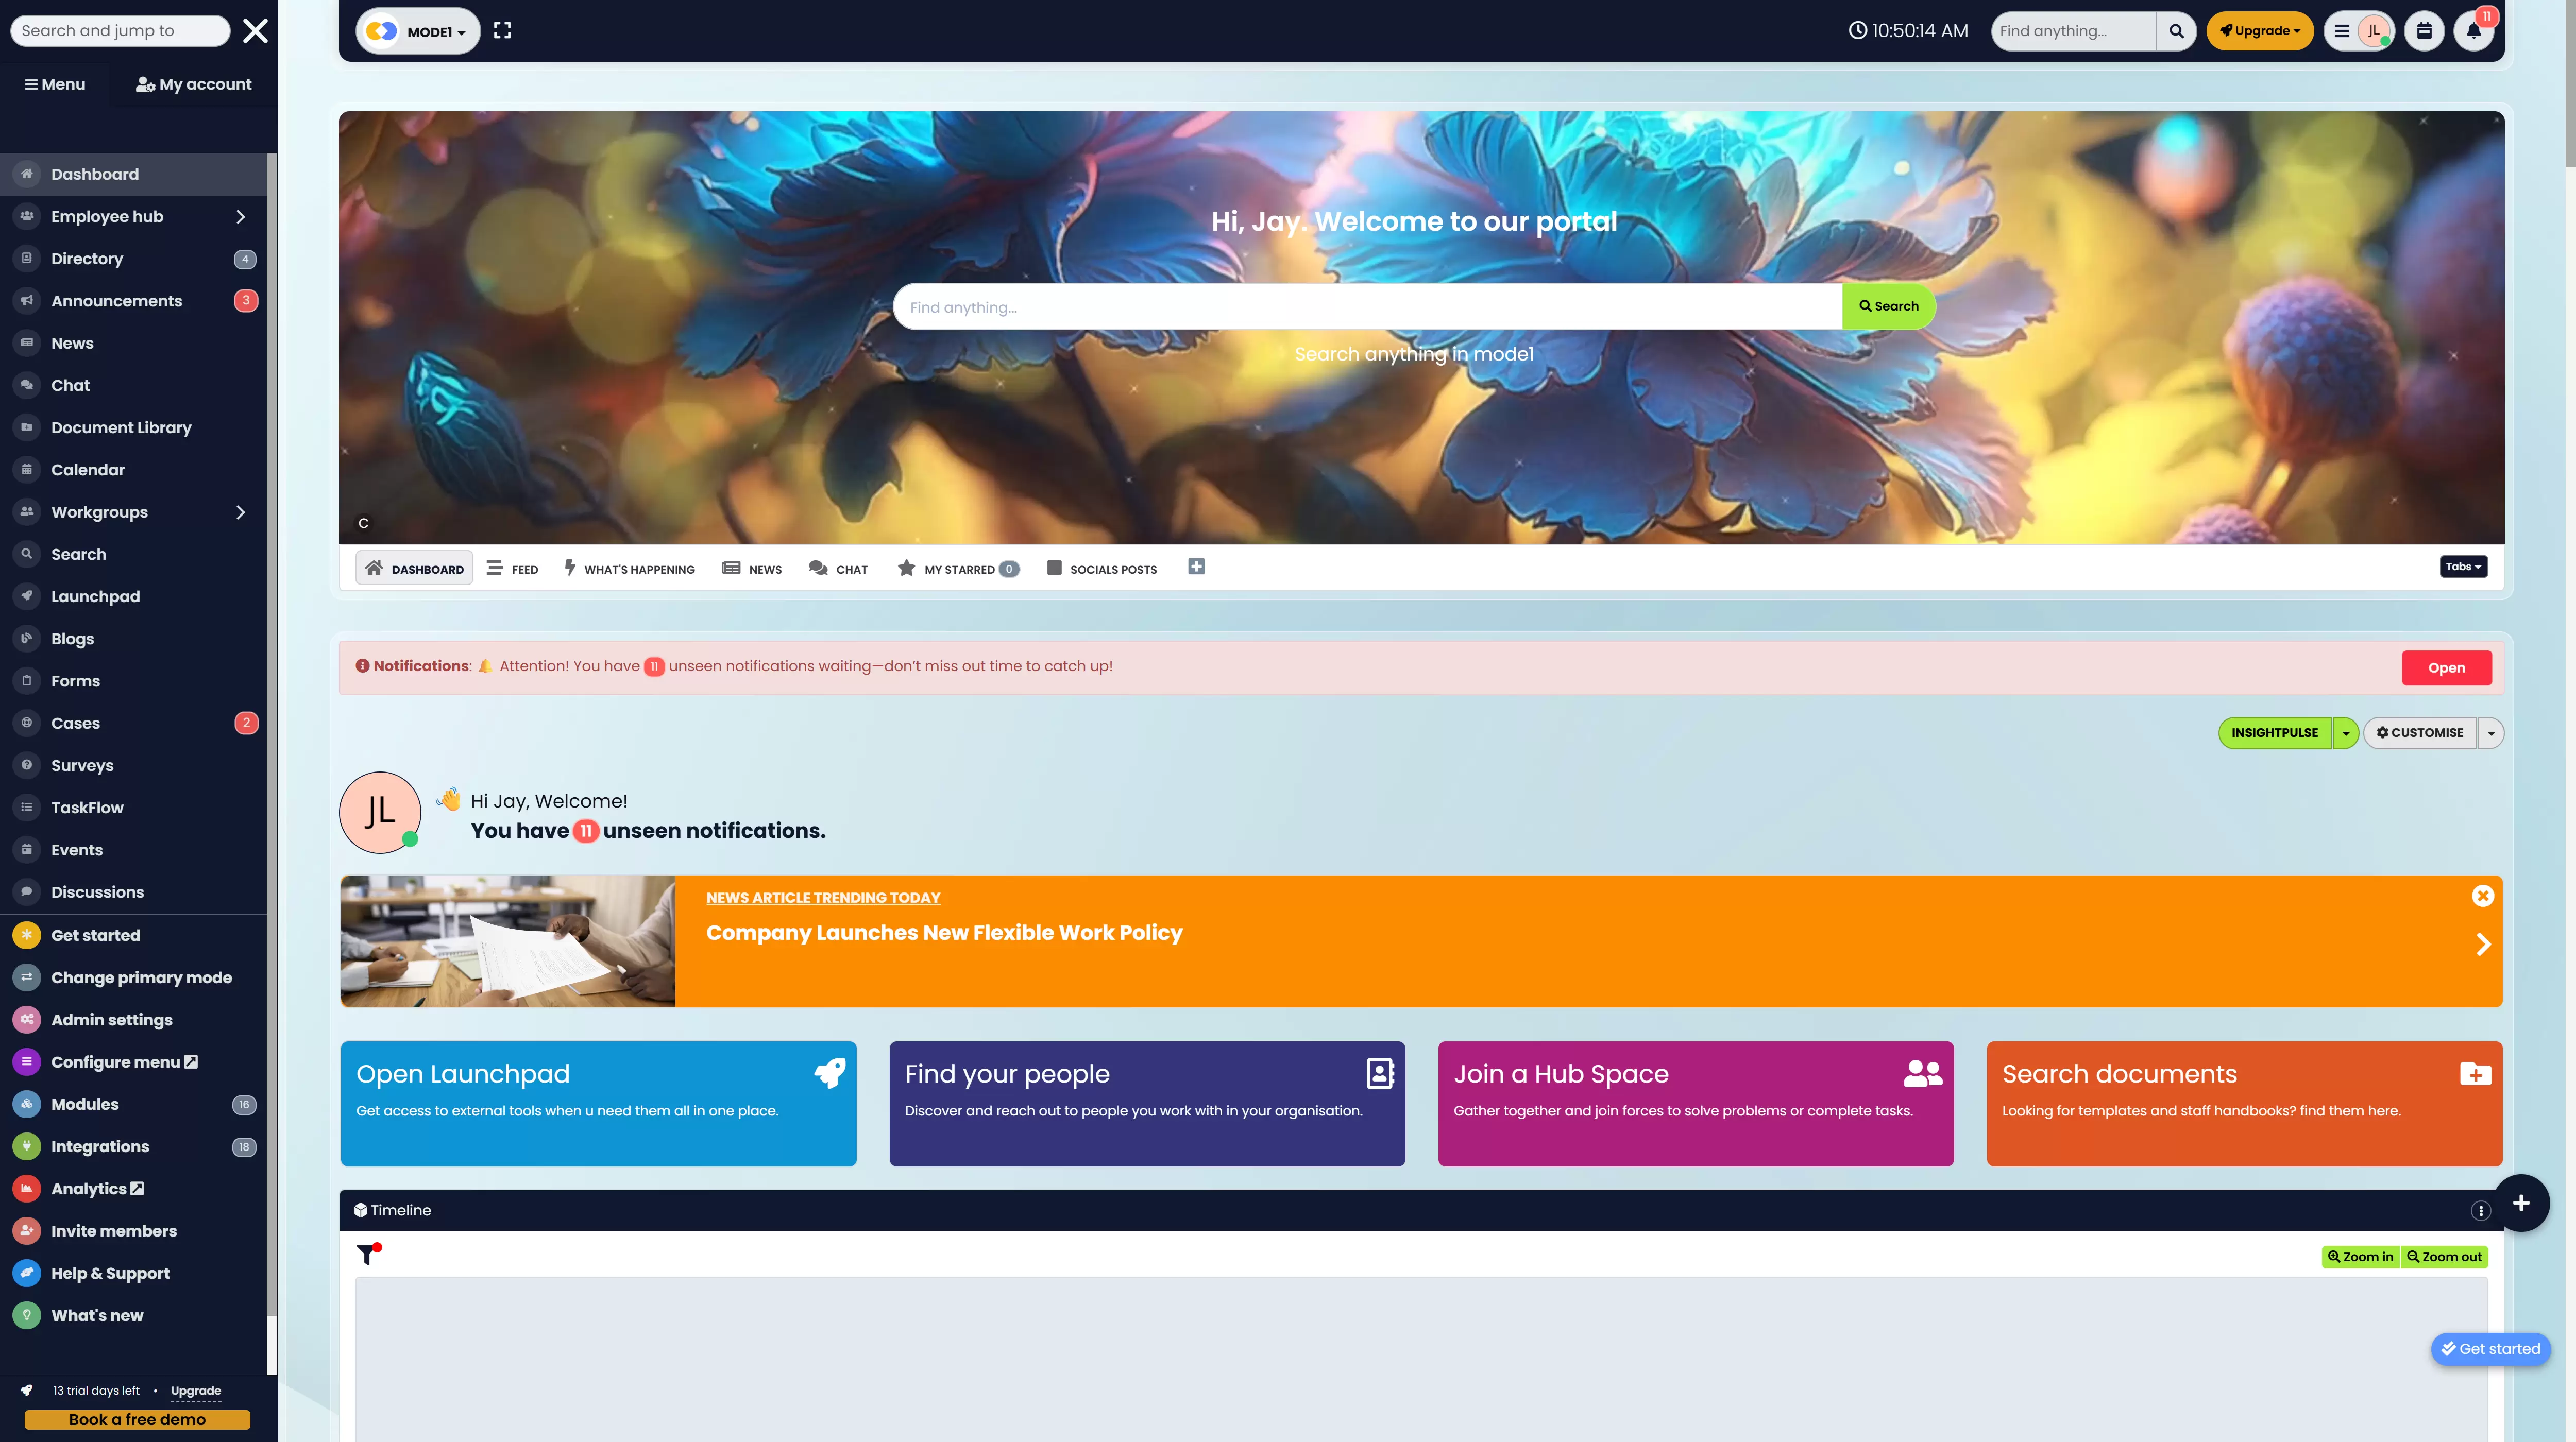This screenshot has height=1442, width=2576.
Task: Close the trending news banner
Action: tap(2482, 896)
